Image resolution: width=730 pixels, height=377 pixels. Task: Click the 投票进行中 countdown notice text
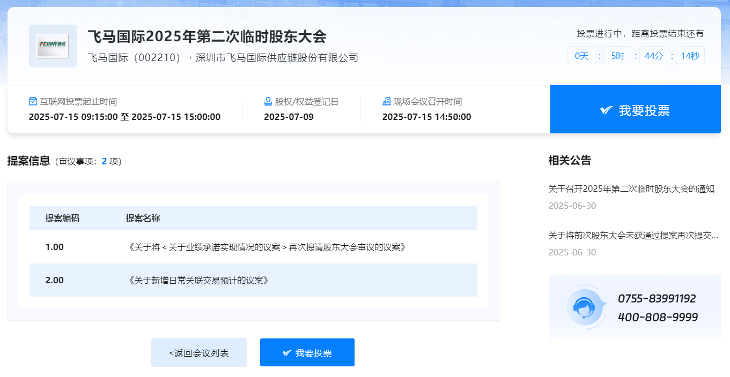(x=640, y=33)
